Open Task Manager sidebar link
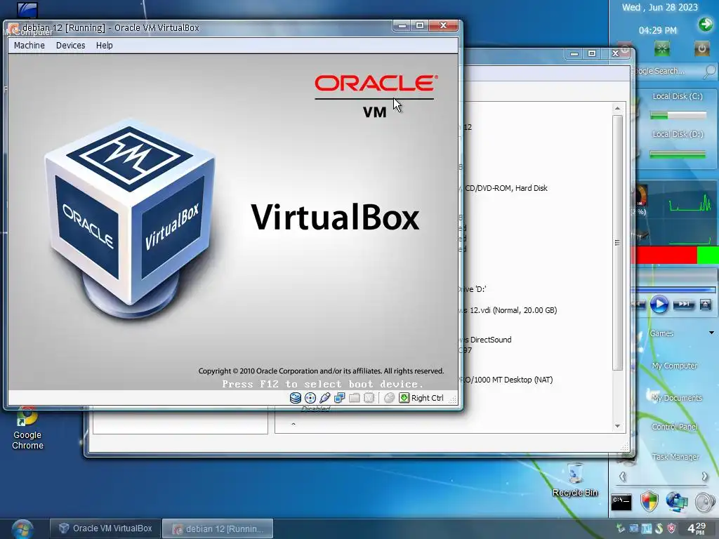 pyautogui.click(x=675, y=457)
